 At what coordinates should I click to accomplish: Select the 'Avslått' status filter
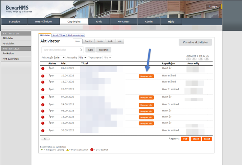click(110, 41)
